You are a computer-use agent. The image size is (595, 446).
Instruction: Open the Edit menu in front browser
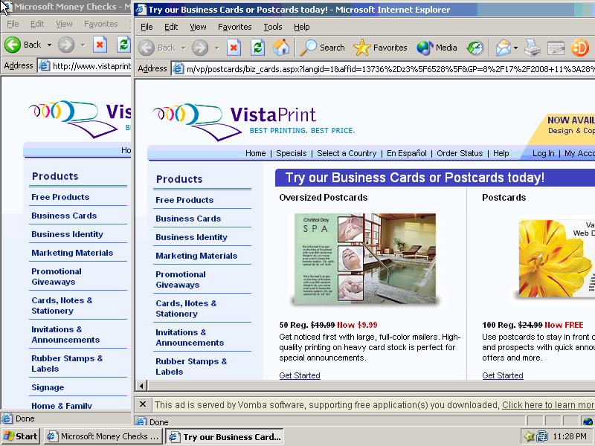tap(171, 27)
